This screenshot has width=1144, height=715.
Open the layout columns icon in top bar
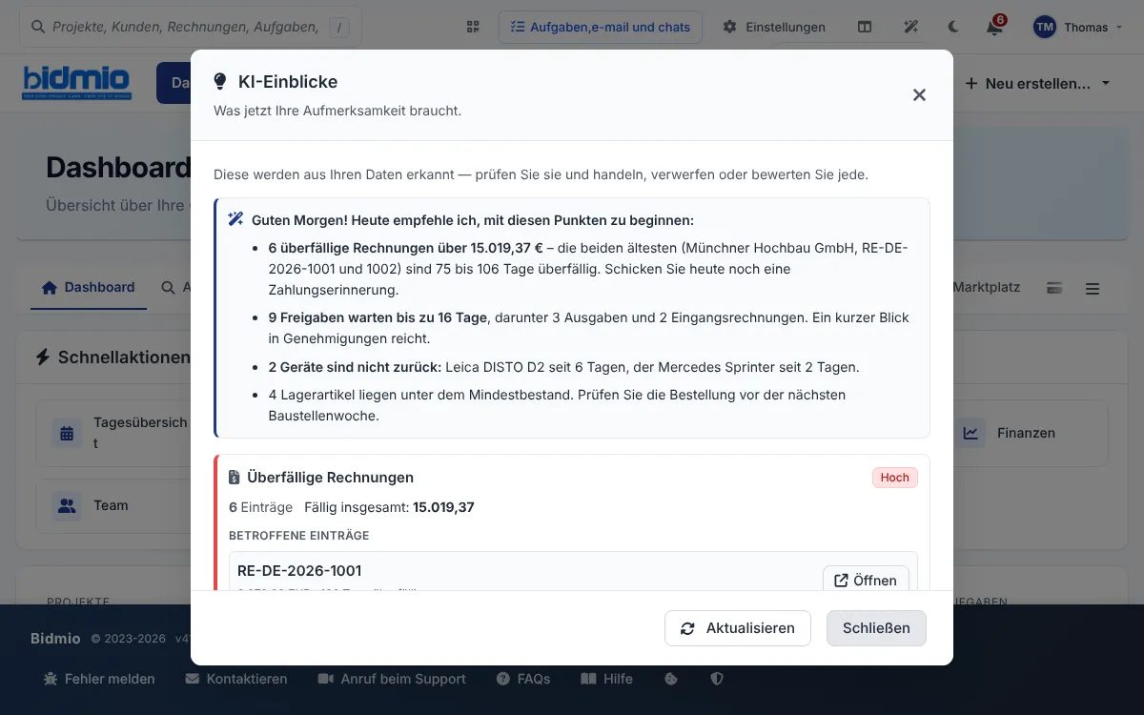pos(865,27)
